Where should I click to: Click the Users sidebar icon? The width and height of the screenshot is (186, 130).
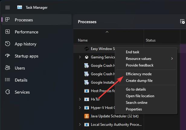tap(8, 68)
